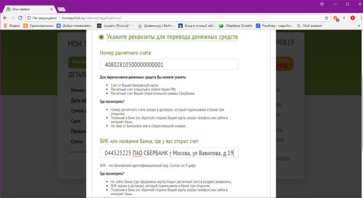The height and width of the screenshot is (198, 363).
Task: Click 'На чеке от банкомата' list item
Action: coord(148,126)
